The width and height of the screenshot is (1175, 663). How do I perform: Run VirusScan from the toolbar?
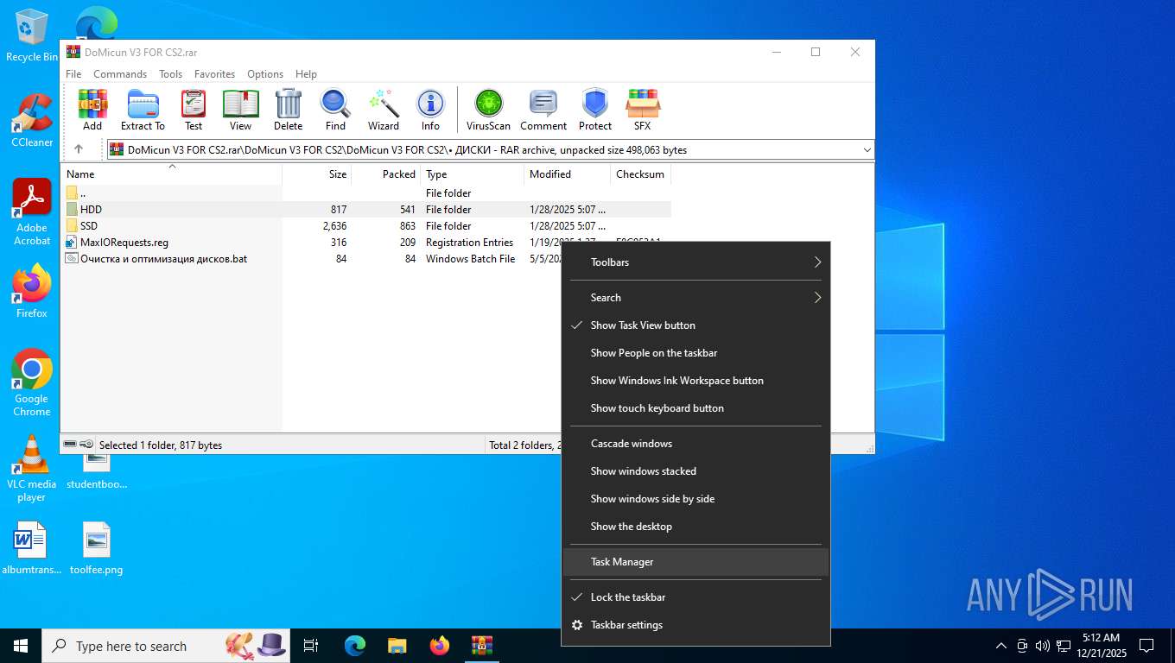(488, 110)
